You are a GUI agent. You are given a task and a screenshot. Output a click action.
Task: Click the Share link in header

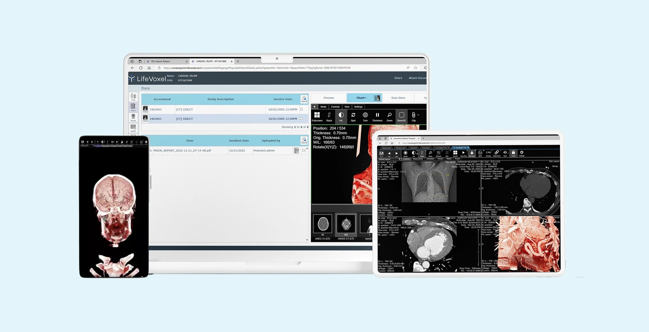tap(398, 78)
